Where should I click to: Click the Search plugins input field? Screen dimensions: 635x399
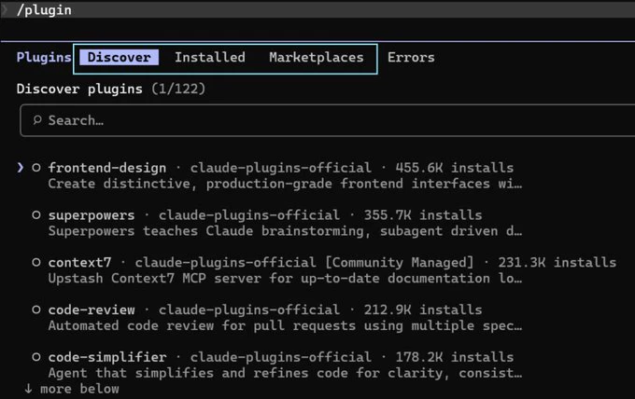click(x=327, y=120)
